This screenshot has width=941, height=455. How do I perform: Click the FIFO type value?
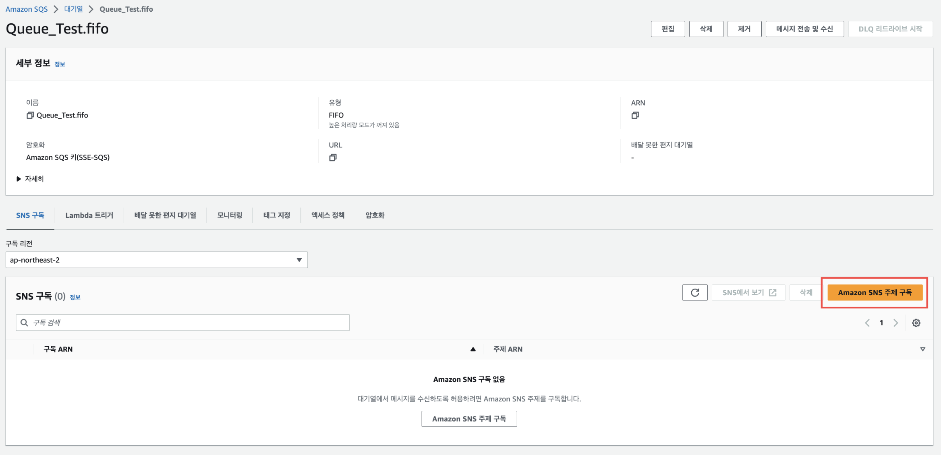(x=336, y=115)
